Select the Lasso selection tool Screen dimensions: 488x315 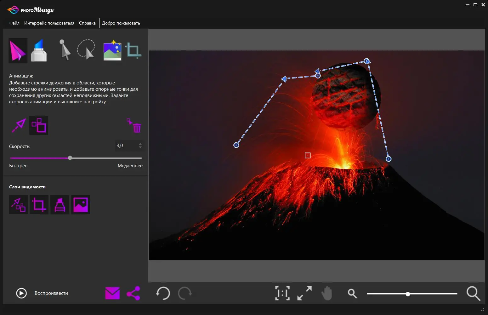tap(86, 49)
